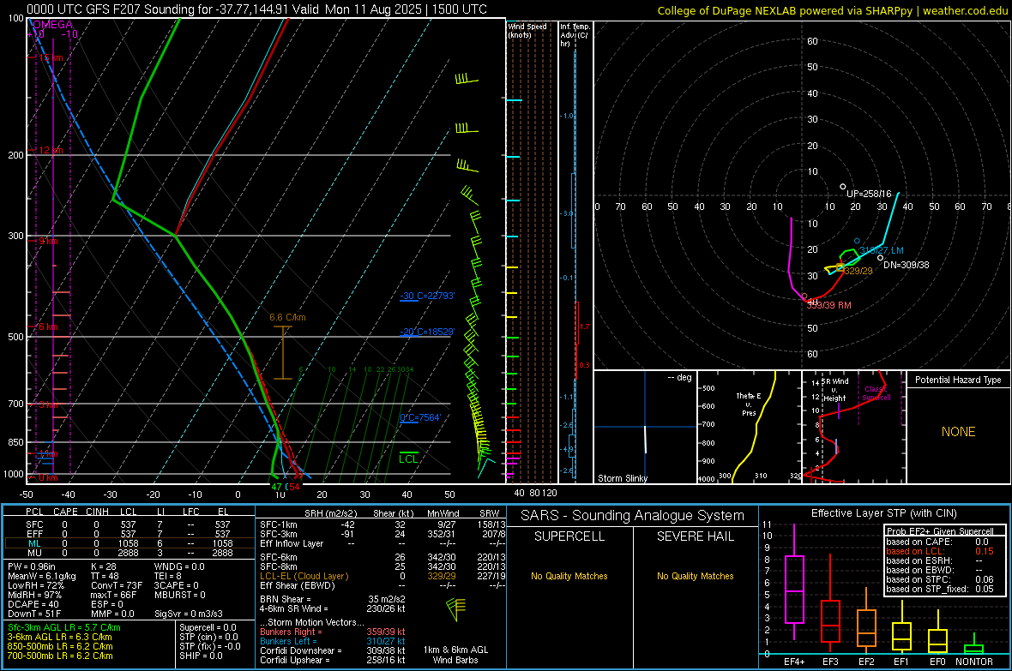1012x671 pixels.
Task: Click the orange 329/29 label on the hodograph
Action: 858,271
